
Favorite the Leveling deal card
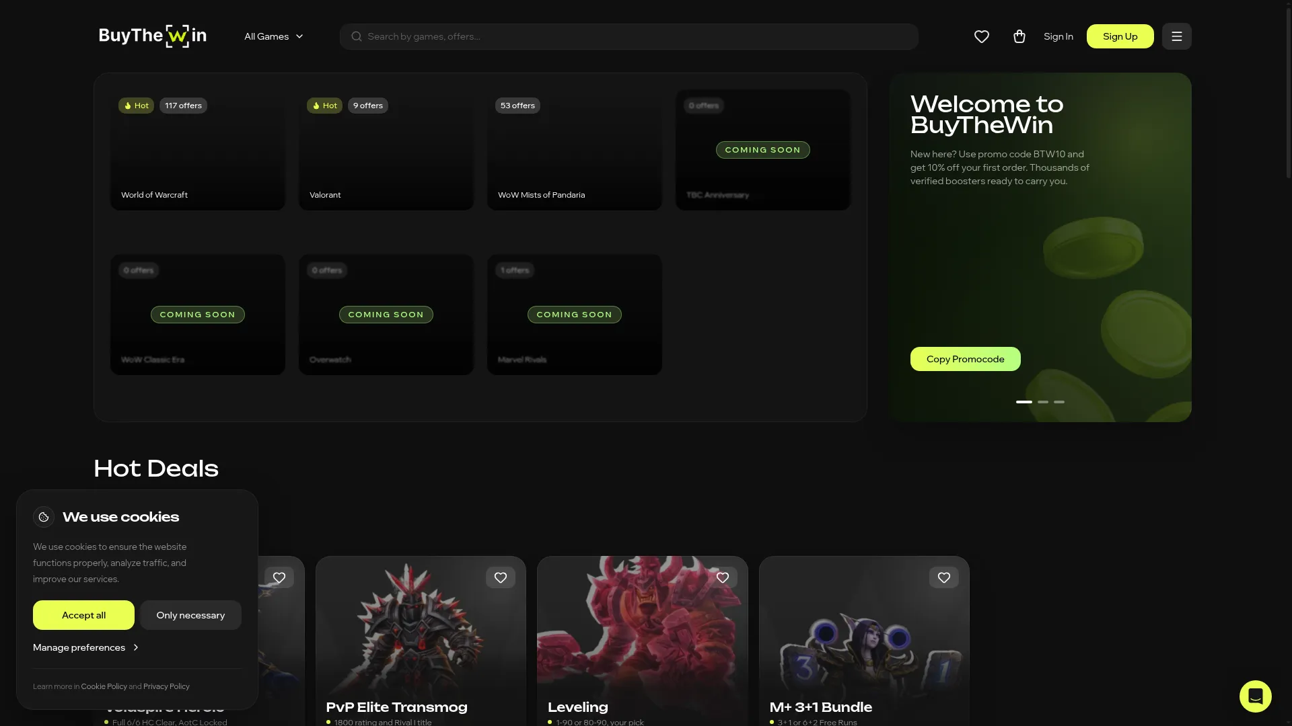(x=723, y=577)
